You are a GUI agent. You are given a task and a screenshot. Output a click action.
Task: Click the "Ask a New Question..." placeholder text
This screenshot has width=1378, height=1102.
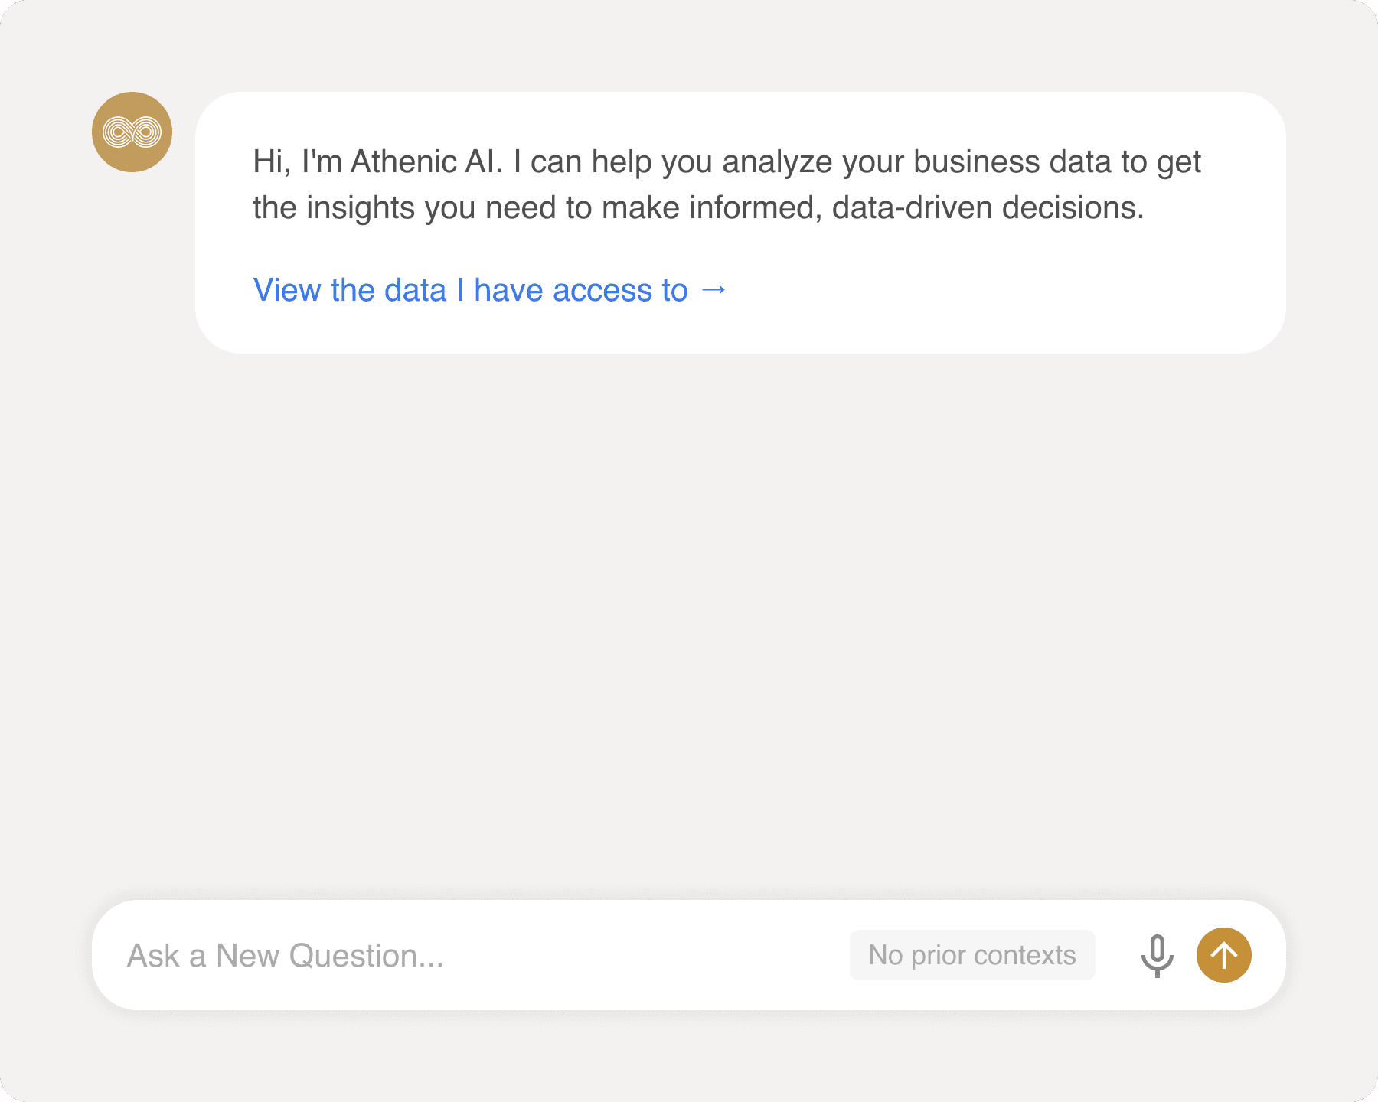(286, 956)
